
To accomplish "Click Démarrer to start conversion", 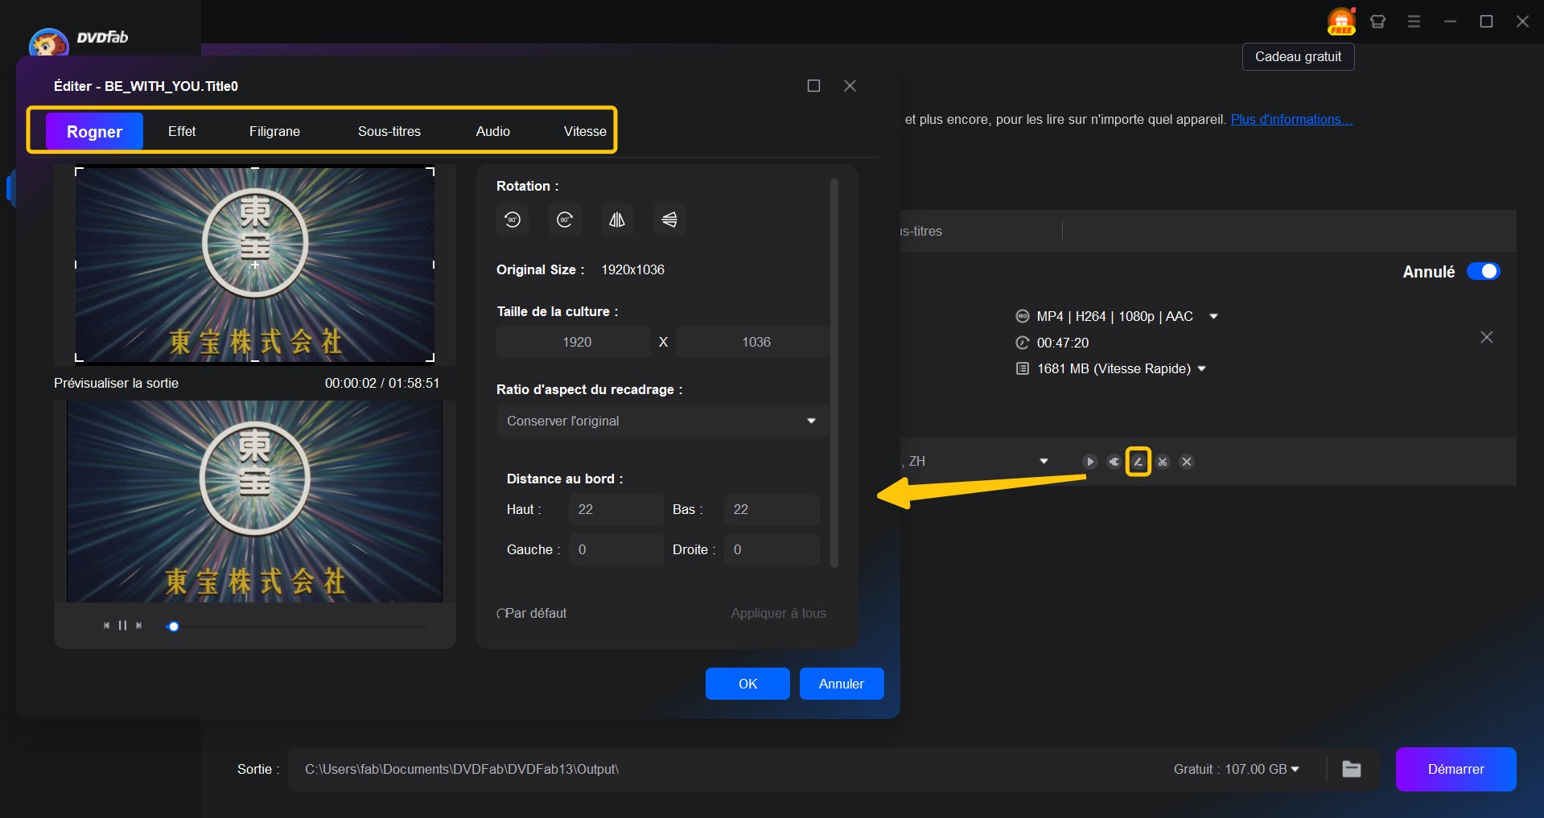I will 1455,769.
